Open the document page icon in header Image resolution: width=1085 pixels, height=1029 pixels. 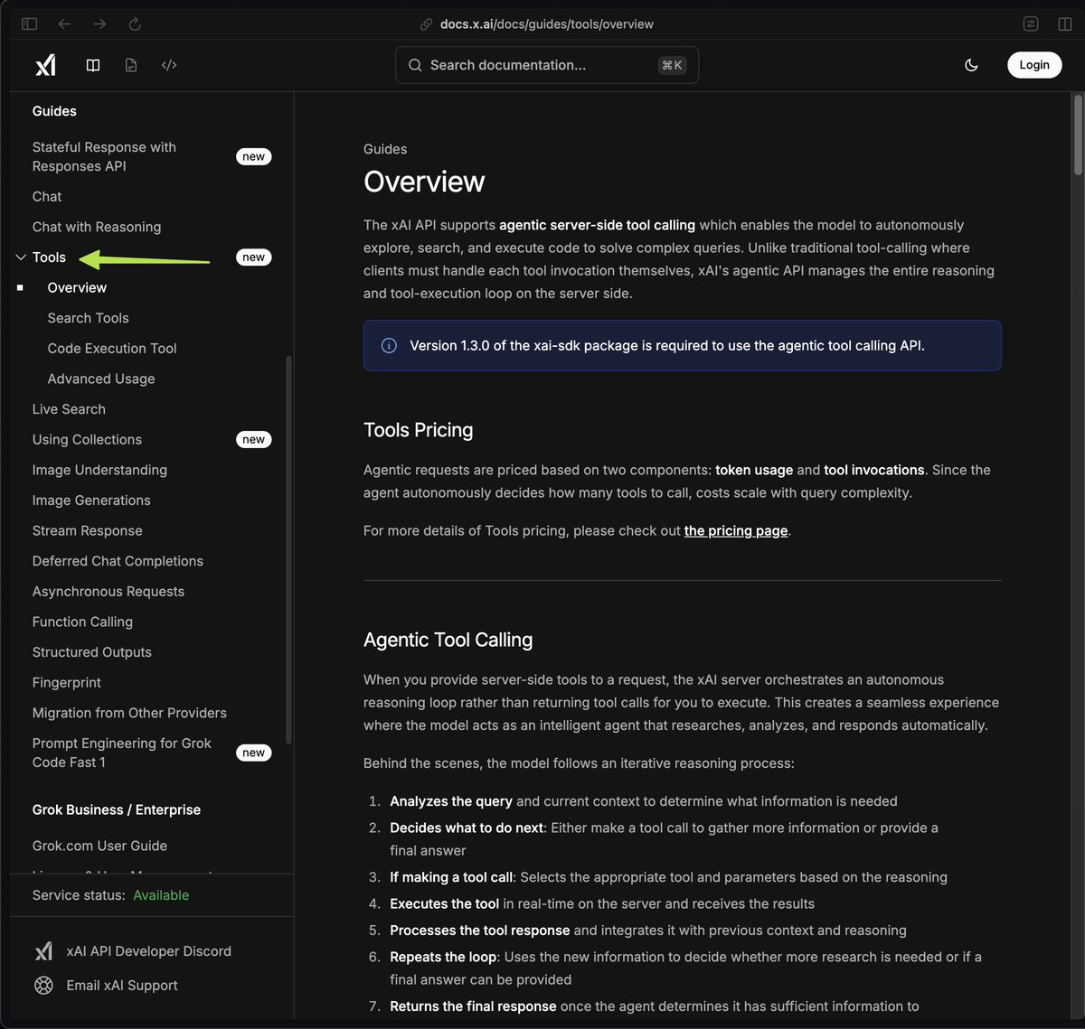(x=131, y=65)
